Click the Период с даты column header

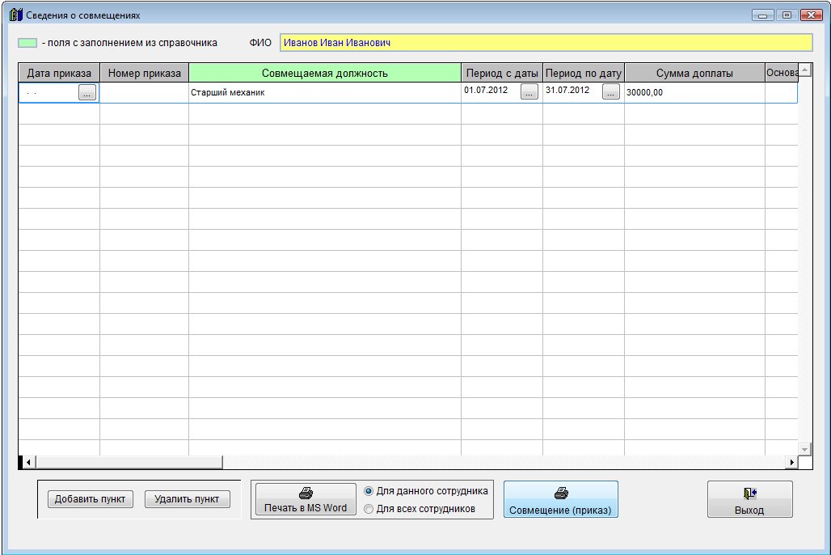pyautogui.click(x=502, y=74)
